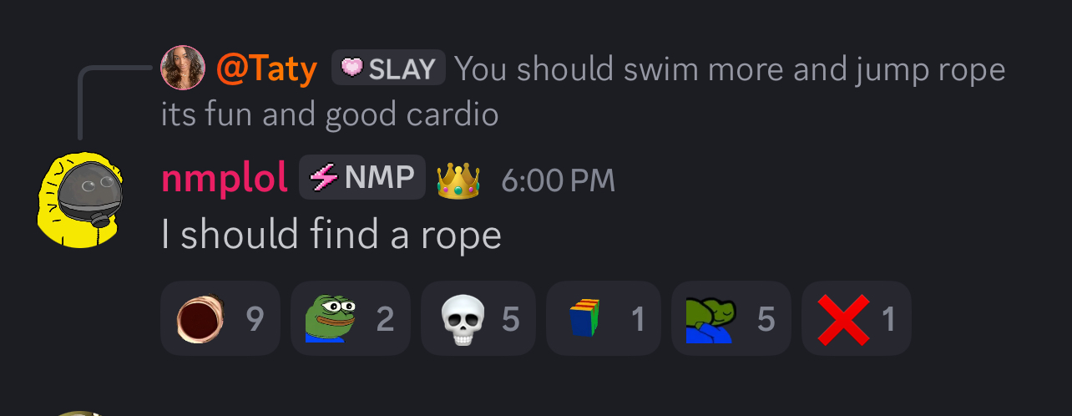Screen dimensions: 1072x416
Task: Jump to the replied message about jump rope
Action: pos(583,91)
